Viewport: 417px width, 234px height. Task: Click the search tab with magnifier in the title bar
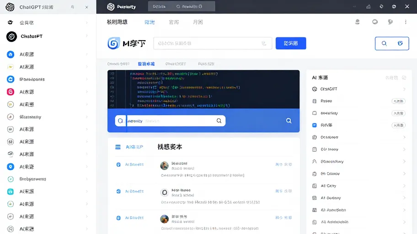(189, 6)
